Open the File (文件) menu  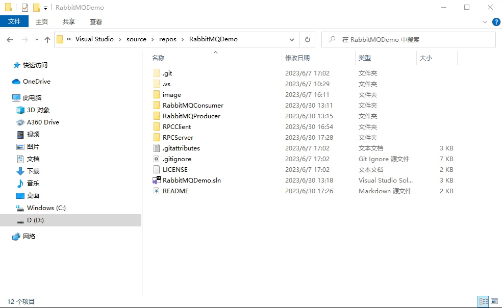click(x=14, y=21)
